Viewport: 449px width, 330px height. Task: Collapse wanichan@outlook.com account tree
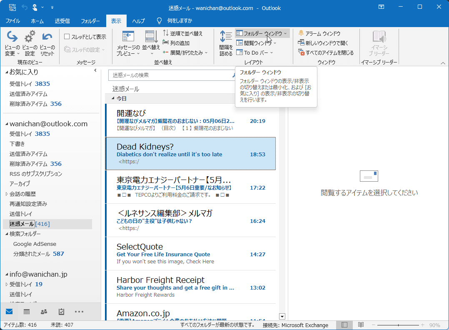[7, 124]
